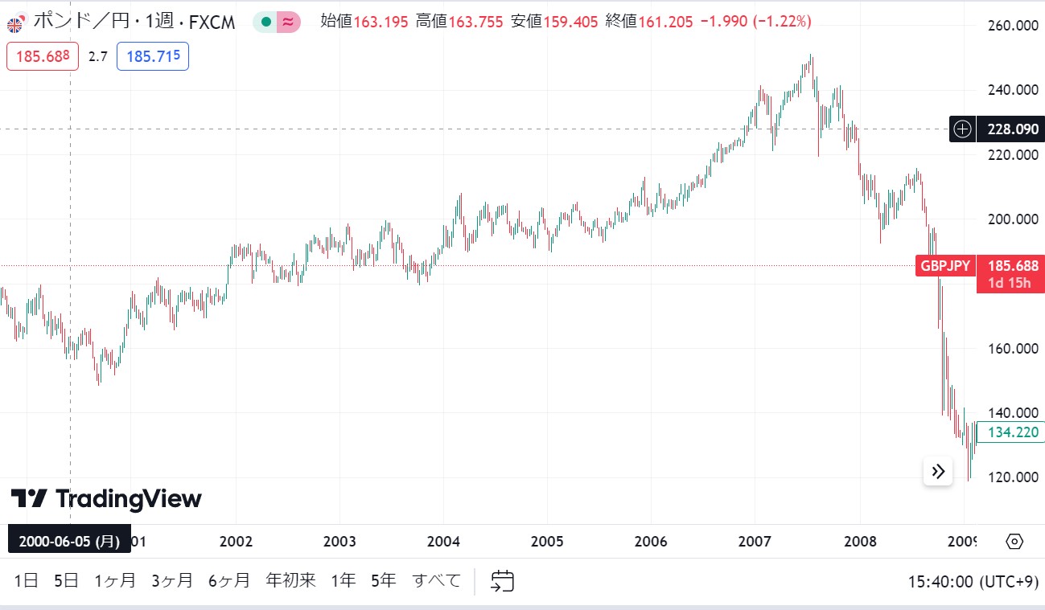
Task: Open timezone menu 15:40:00 (UTC+9)
Action: [x=973, y=581]
